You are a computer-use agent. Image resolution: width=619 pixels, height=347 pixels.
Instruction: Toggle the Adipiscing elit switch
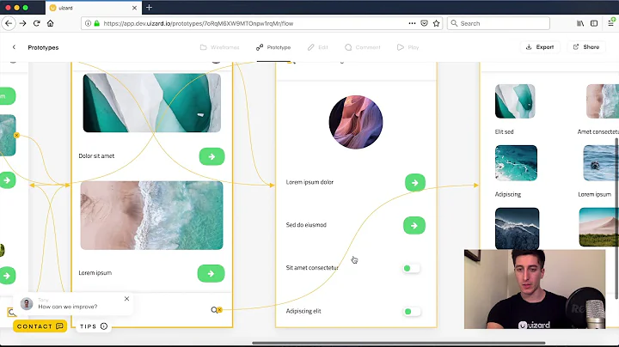coord(412,312)
